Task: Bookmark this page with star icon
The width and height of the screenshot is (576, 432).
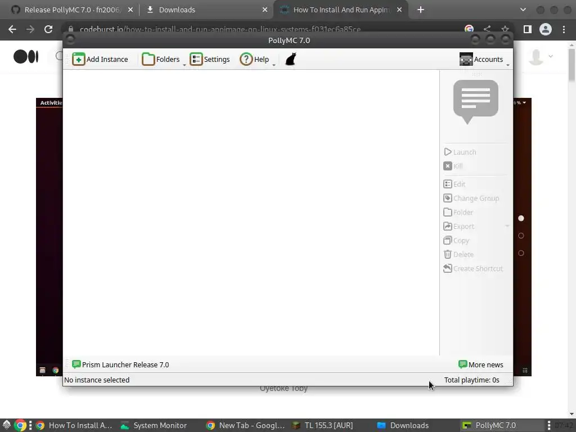Action: coord(505,29)
